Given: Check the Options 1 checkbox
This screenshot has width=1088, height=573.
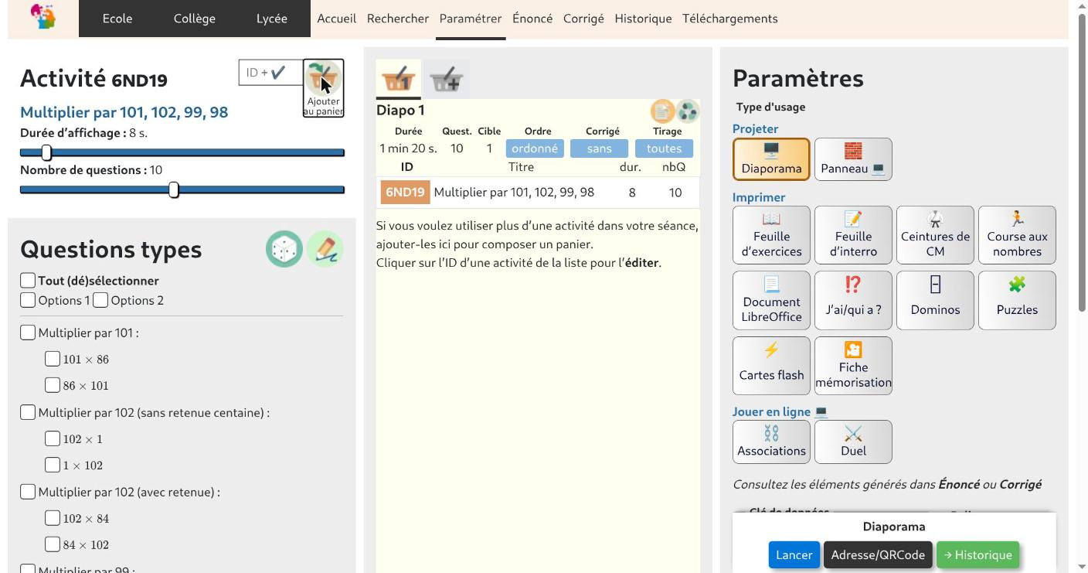Looking at the screenshot, I should 28,300.
